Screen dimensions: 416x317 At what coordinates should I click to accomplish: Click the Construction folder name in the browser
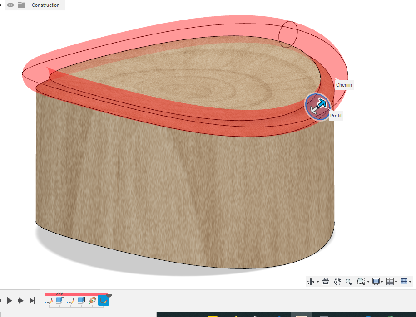45,5
